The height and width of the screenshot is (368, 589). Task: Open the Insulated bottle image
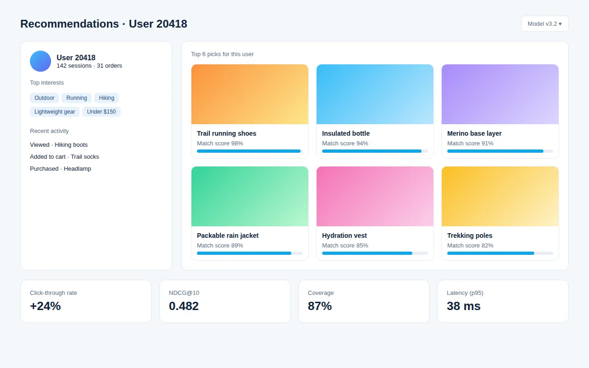point(375,94)
